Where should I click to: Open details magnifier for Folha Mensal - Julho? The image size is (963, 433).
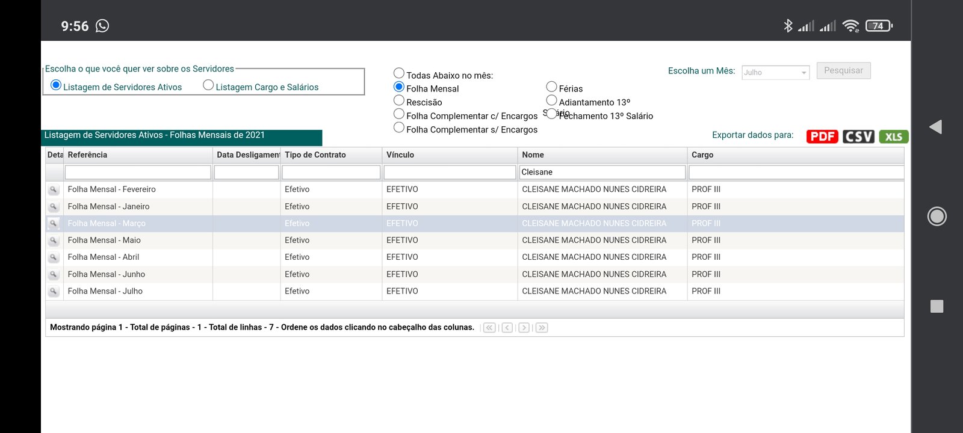click(54, 291)
